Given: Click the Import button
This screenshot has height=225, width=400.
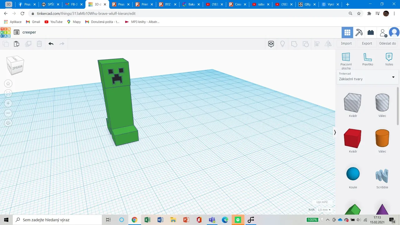Looking at the screenshot, I should 346,43.
